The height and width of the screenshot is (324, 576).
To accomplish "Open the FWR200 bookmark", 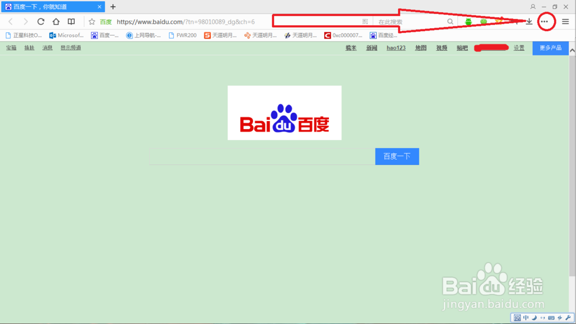I will point(183,35).
